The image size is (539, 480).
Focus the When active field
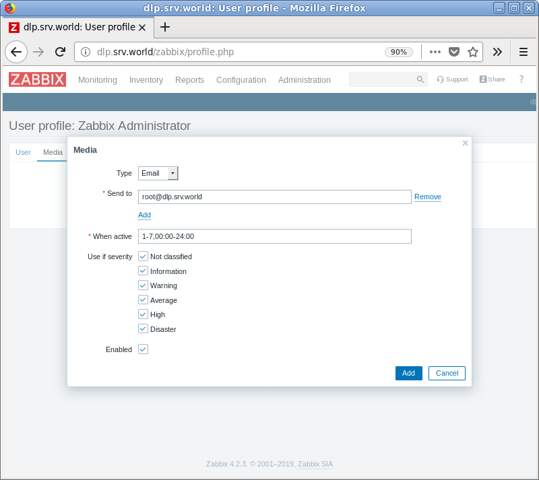275,236
